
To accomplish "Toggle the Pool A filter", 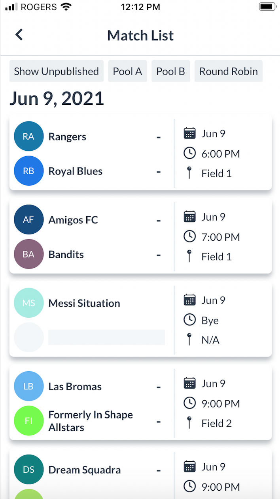I will tap(127, 71).
